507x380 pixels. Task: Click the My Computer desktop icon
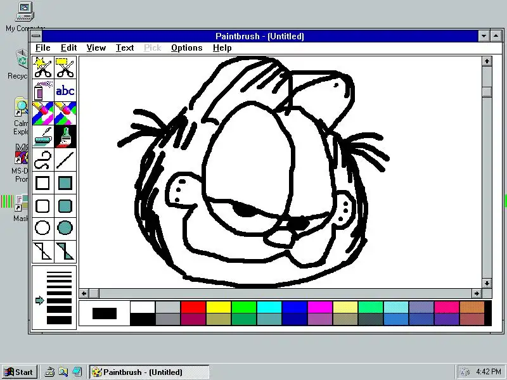click(x=24, y=17)
